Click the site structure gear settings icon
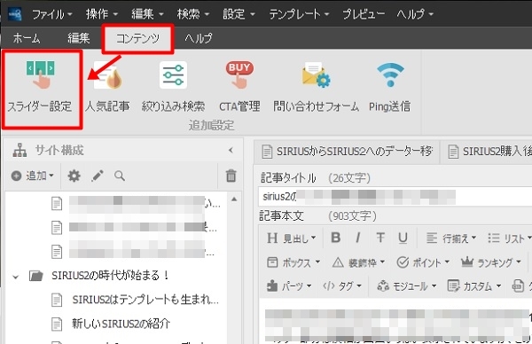Image resolution: width=532 pixels, height=344 pixels. 74,176
